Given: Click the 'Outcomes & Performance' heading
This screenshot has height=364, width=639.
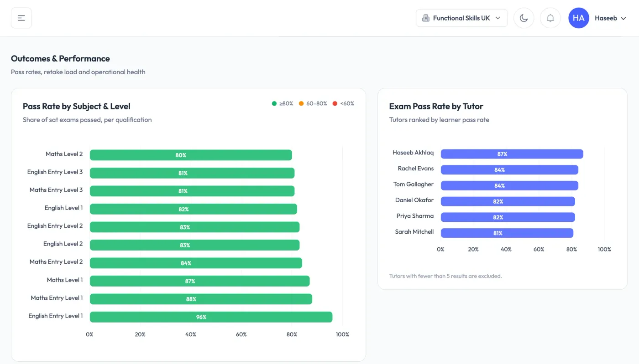Looking at the screenshot, I should [x=60, y=58].
